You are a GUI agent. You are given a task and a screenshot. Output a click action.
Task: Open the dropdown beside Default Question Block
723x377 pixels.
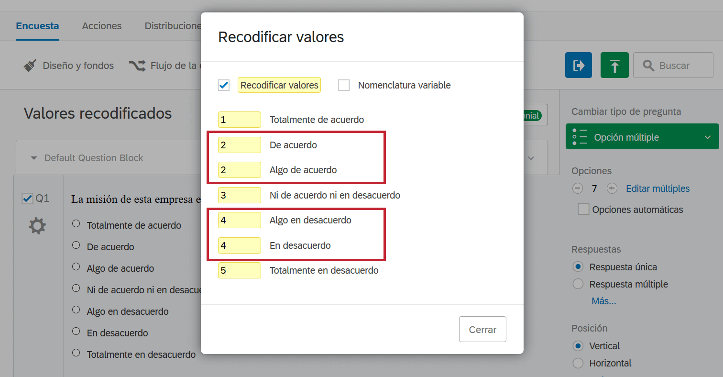pos(531,157)
